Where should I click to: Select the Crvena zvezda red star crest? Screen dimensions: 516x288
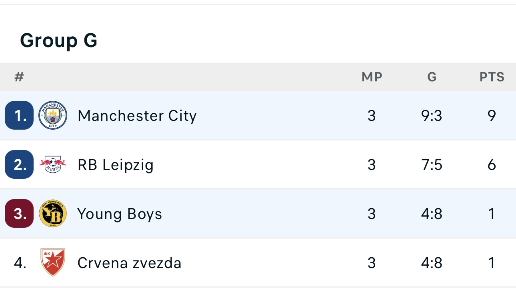53,262
